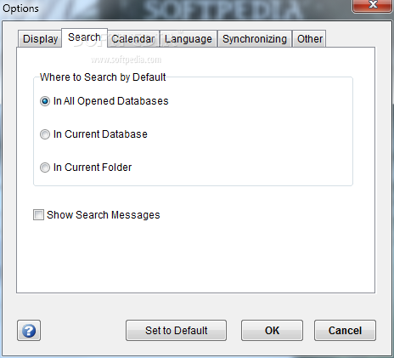This screenshot has height=358, width=394.
Task: Choose the In Current Database radio button
Action: [45, 134]
